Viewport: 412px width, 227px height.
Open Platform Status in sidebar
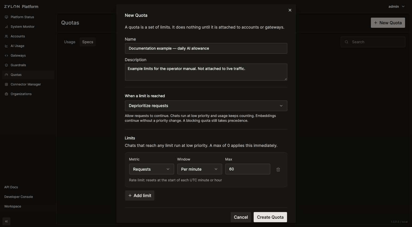pyautogui.click(x=28, y=17)
